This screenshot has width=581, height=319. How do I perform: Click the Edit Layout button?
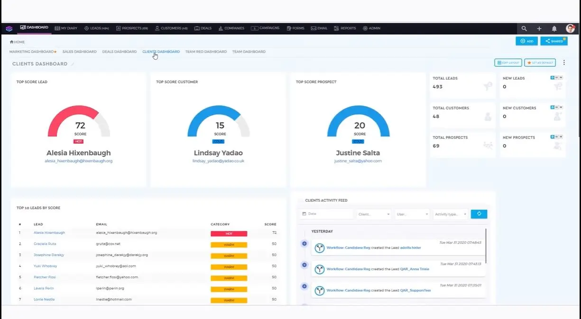point(508,62)
